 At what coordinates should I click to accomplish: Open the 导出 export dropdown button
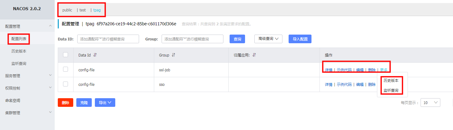click(x=105, y=103)
